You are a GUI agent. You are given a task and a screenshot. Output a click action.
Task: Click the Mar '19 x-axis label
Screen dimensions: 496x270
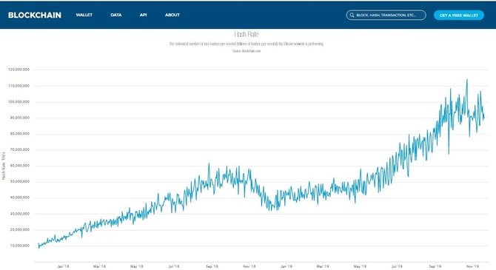pos(322,266)
